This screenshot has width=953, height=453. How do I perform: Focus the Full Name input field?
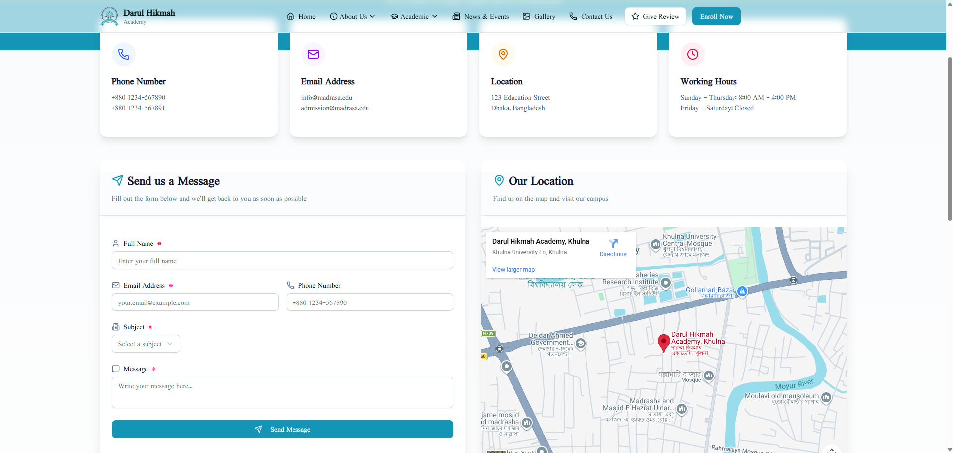[283, 260]
